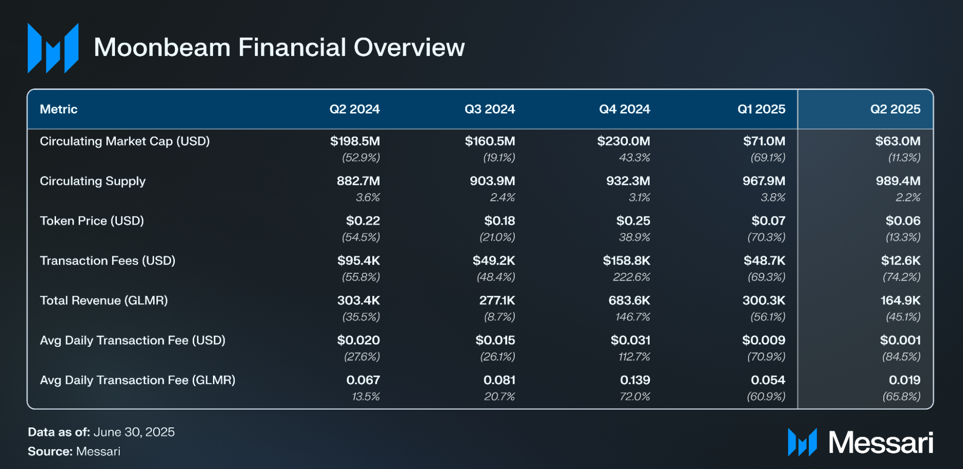Click the '$198.5M' market cap value

tap(355, 141)
